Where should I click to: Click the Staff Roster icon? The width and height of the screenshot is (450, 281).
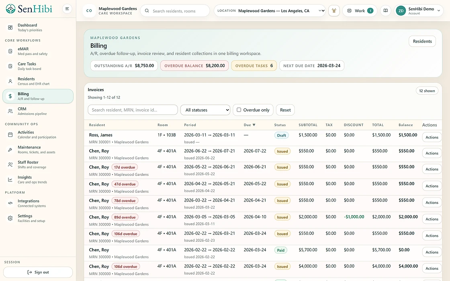(10, 165)
